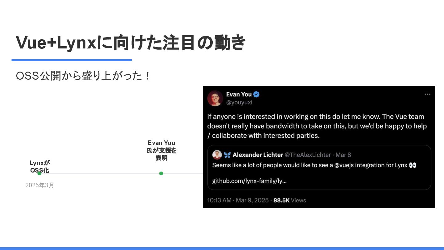Click the 10:13 AM Mar 9, 2025 timestamp

click(x=238, y=200)
